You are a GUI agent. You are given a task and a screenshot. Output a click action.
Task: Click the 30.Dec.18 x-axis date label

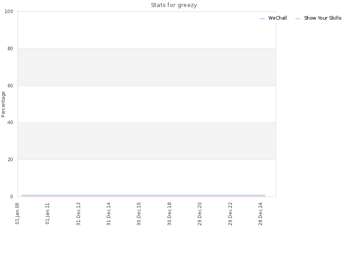[x=169, y=214]
